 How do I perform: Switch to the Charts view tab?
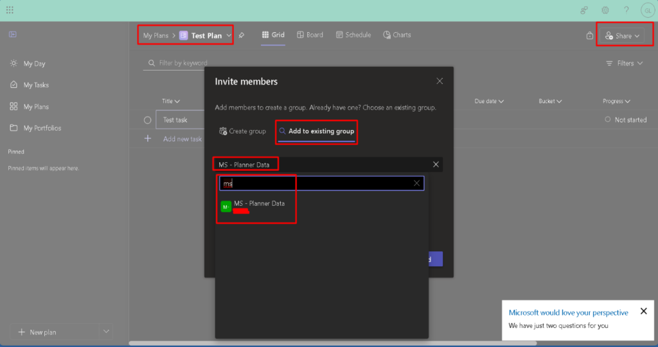[x=396, y=35]
